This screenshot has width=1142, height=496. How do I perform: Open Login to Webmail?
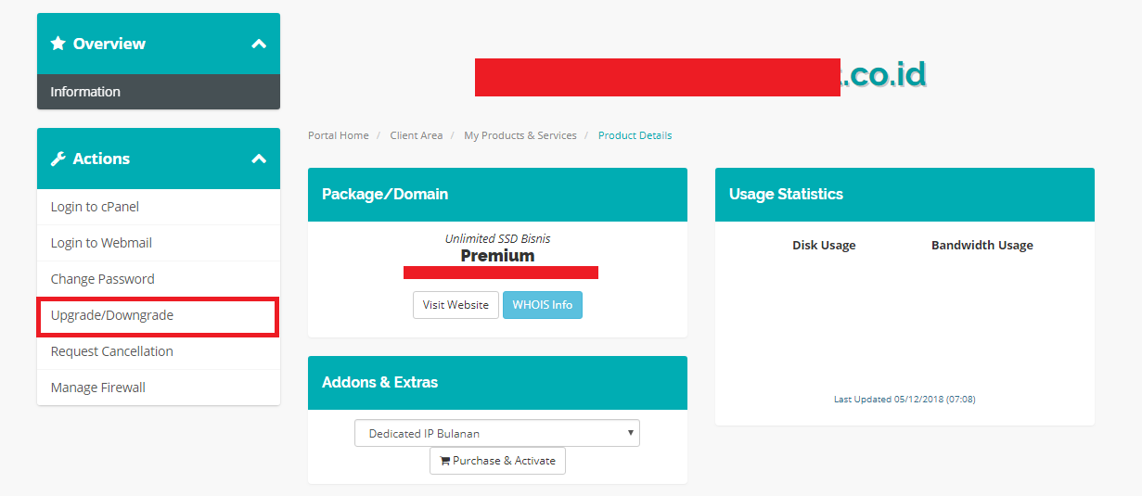click(101, 243)
